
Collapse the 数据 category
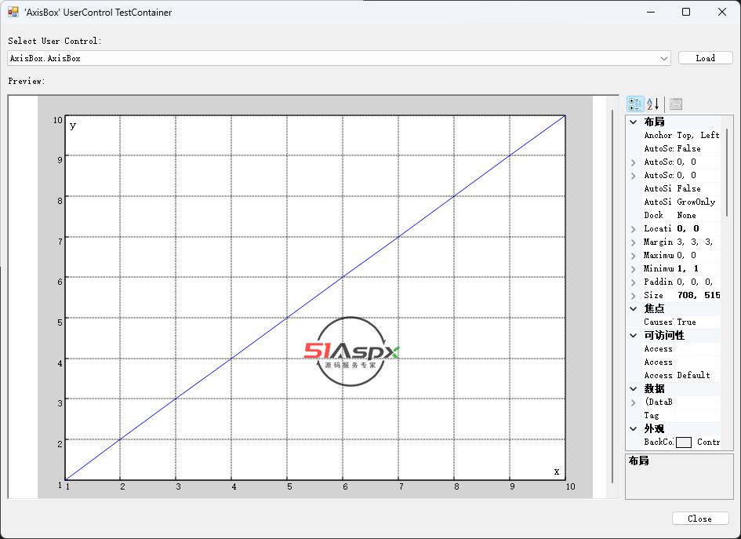click(634, 388)
